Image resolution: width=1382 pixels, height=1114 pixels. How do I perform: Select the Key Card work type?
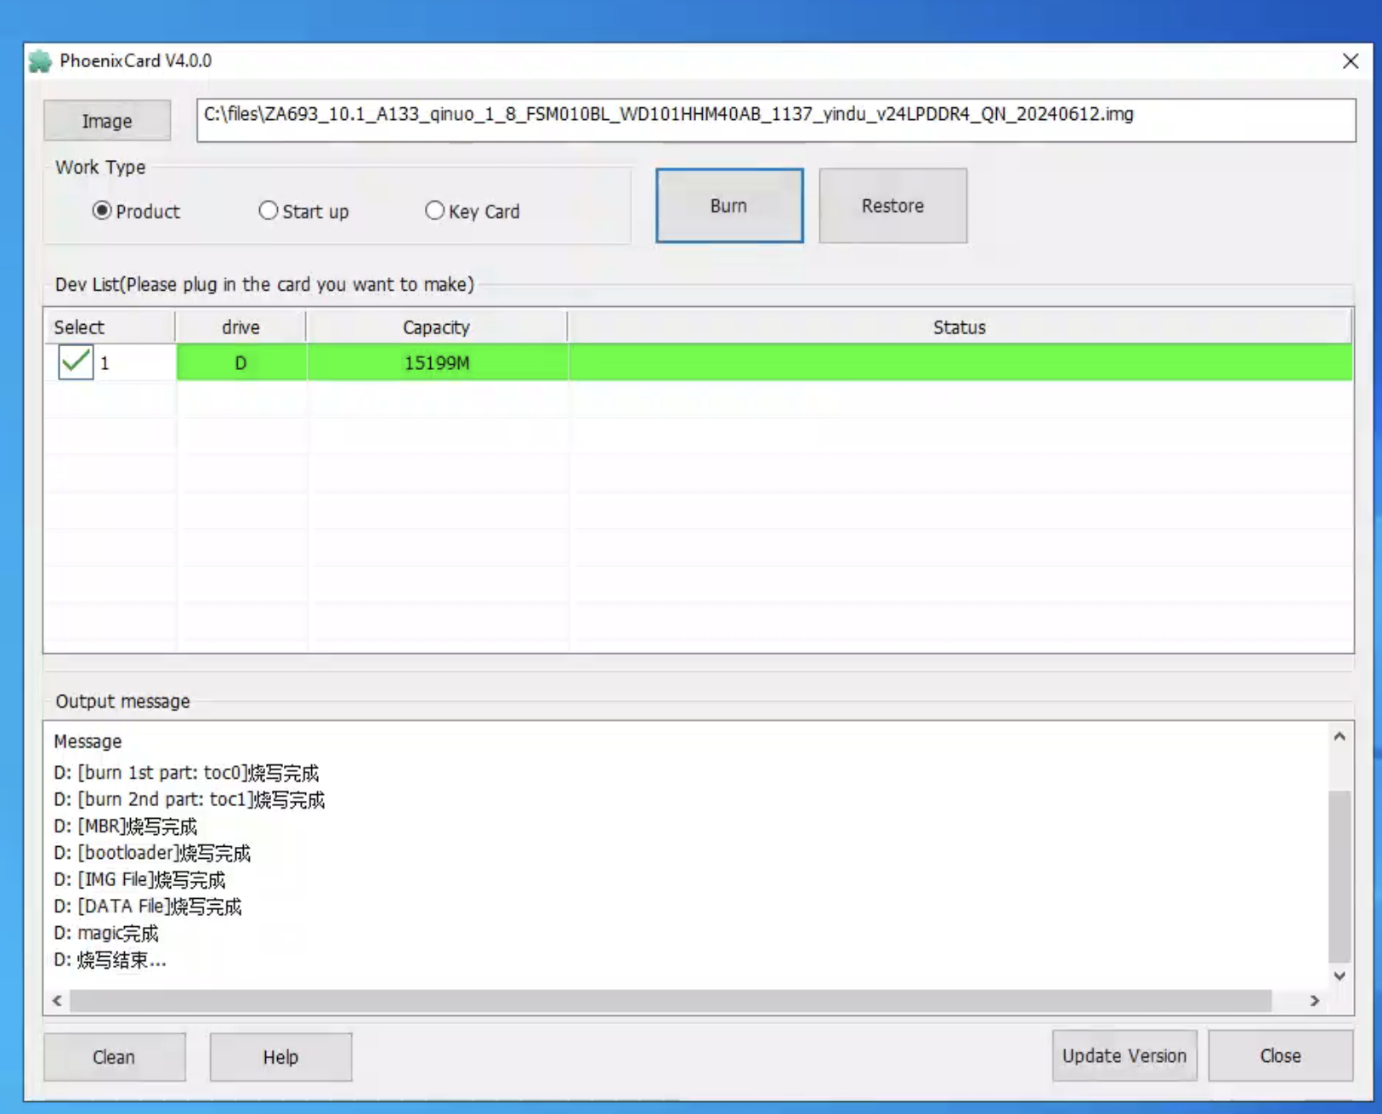[x=435, y=211]
